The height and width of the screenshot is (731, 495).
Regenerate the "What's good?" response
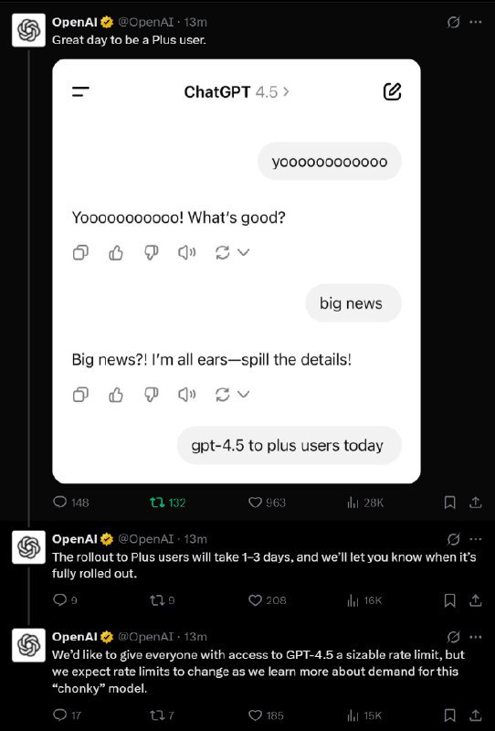coord(222,252)
